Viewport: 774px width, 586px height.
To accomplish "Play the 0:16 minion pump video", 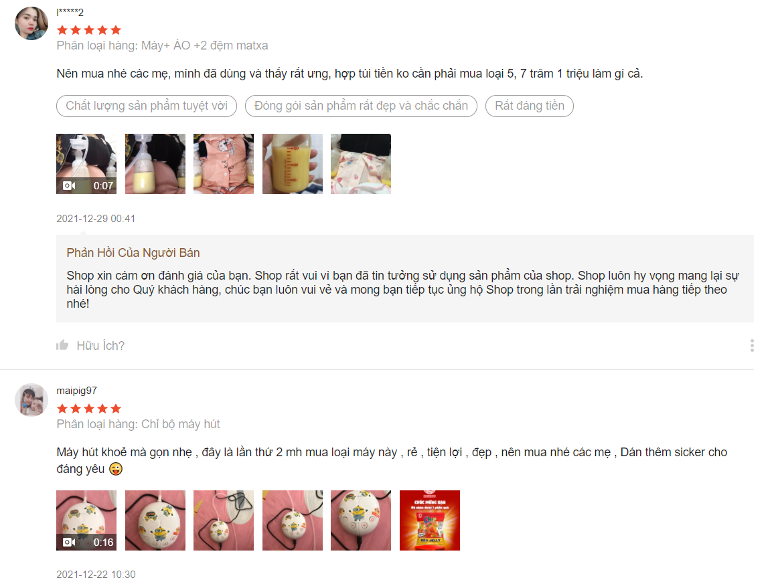I will (86, 520).
